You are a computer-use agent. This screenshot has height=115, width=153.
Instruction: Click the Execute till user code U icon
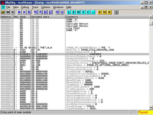pyautogui.click(x=62, y=12)
